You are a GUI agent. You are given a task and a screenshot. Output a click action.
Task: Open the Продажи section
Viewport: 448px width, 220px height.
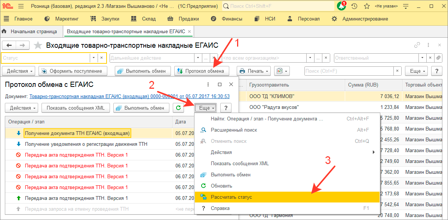183,19
